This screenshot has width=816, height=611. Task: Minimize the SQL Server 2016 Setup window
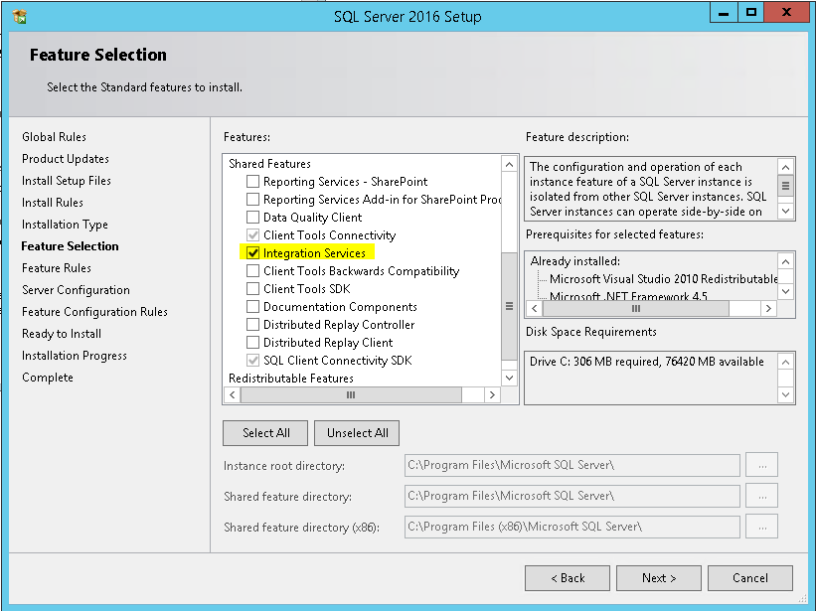724,13
